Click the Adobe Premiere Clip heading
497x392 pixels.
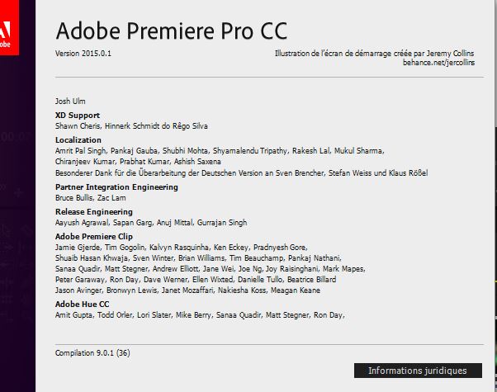(94, 236)
